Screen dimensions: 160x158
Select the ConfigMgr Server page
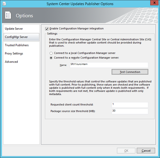coord(21,37)
